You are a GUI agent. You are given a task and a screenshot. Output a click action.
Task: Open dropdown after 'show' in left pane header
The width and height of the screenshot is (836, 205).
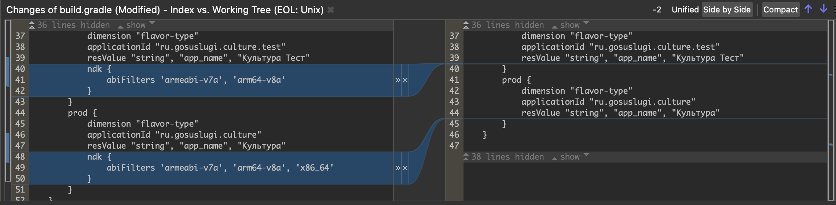tap(152, 23)
